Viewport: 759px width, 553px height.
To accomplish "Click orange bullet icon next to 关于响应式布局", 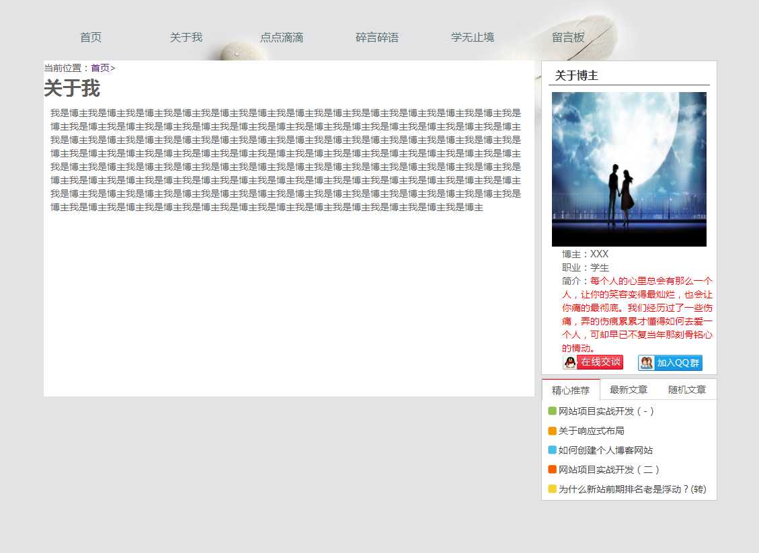I will (x=552, y=431).
